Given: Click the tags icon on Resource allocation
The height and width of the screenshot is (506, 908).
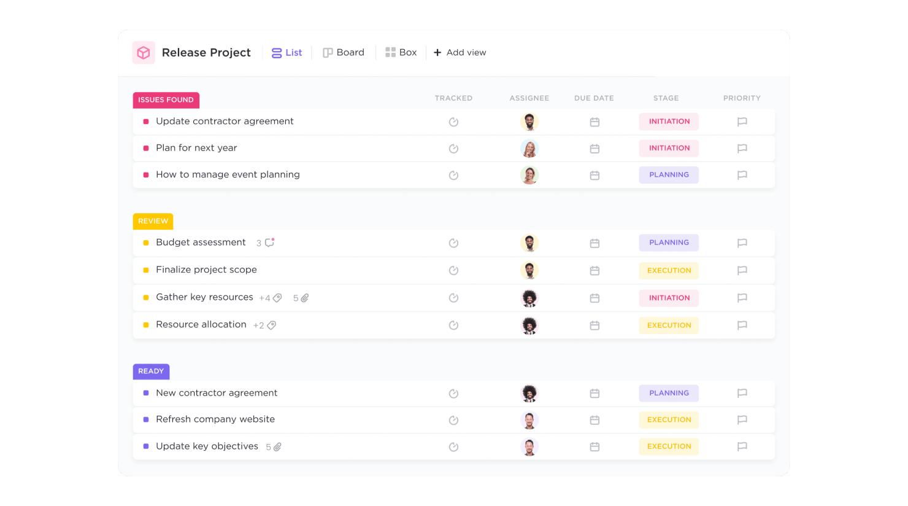Looking at the screenshot, I should click(x=272, y=325).
